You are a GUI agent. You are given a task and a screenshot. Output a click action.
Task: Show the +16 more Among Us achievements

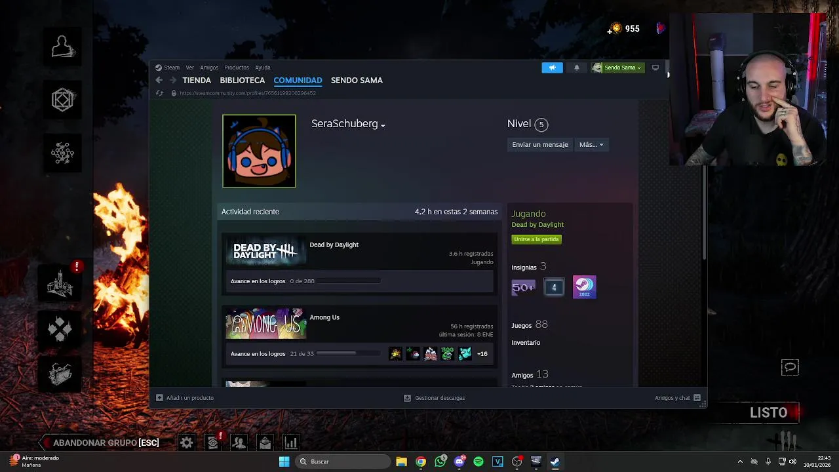click(x=482, y=354)
